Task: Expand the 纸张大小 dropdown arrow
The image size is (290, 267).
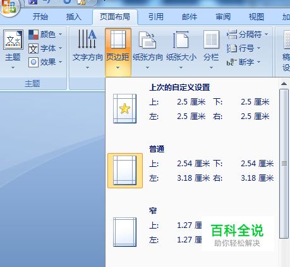Action: (x=181, y=68)
